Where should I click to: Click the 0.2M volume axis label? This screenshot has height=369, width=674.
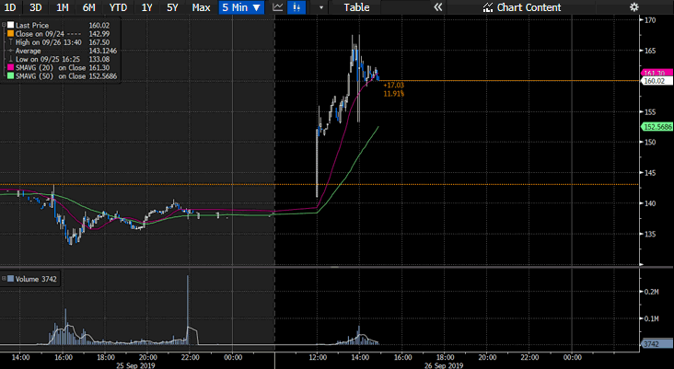click(x=652, y=292)
